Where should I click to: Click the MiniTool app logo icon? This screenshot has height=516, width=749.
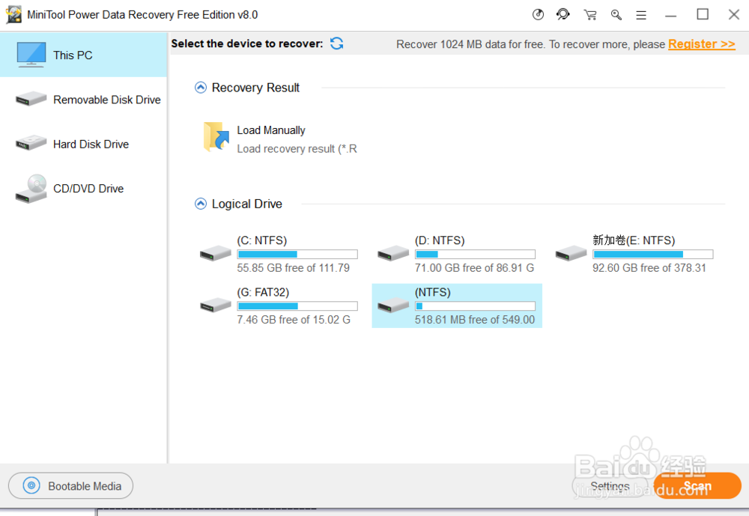[x=13, y=14]
